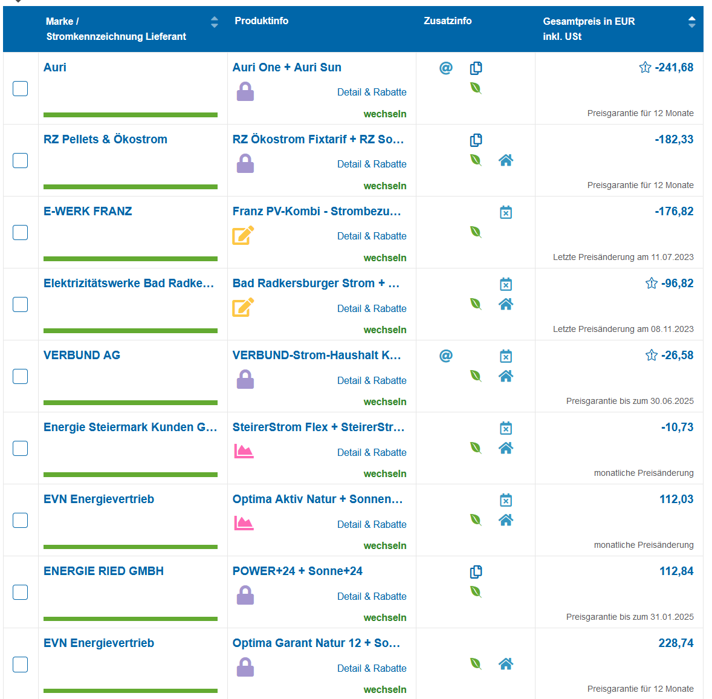Click the house icon in RZ Pellets row
The width and height of the screenshot is (712, 699).
coord(506,160)
